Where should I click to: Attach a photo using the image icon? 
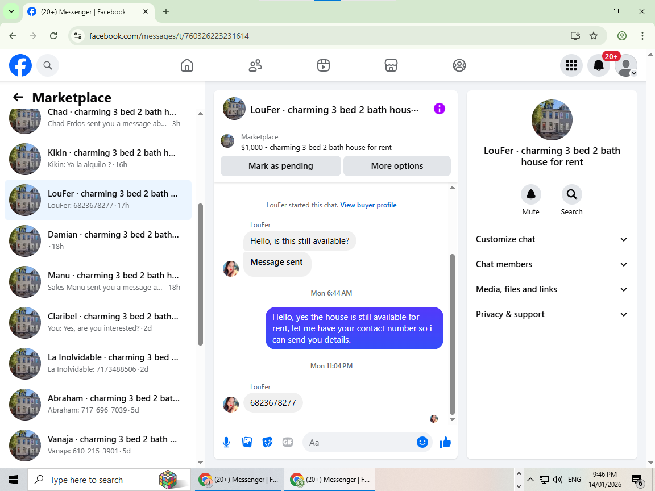pos(247,442)
